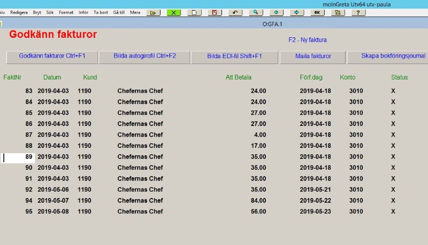The image size is (428, 245).
Task: Open the Bryt menu
Action: coord(37,12)
